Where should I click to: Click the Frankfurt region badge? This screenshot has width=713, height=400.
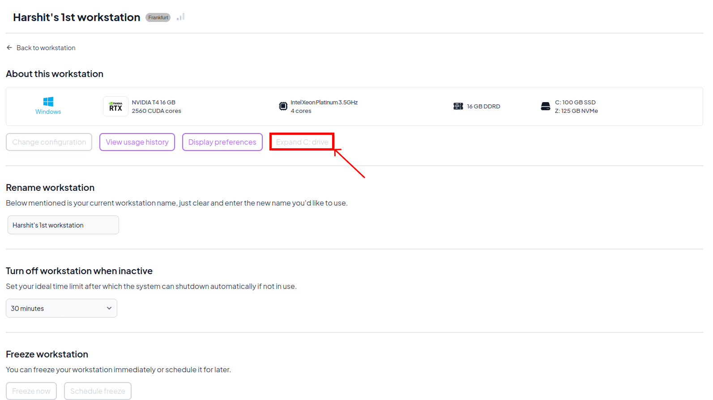[158, 17]
